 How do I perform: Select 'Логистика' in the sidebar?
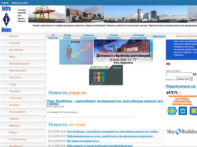(x=23, y=77)
